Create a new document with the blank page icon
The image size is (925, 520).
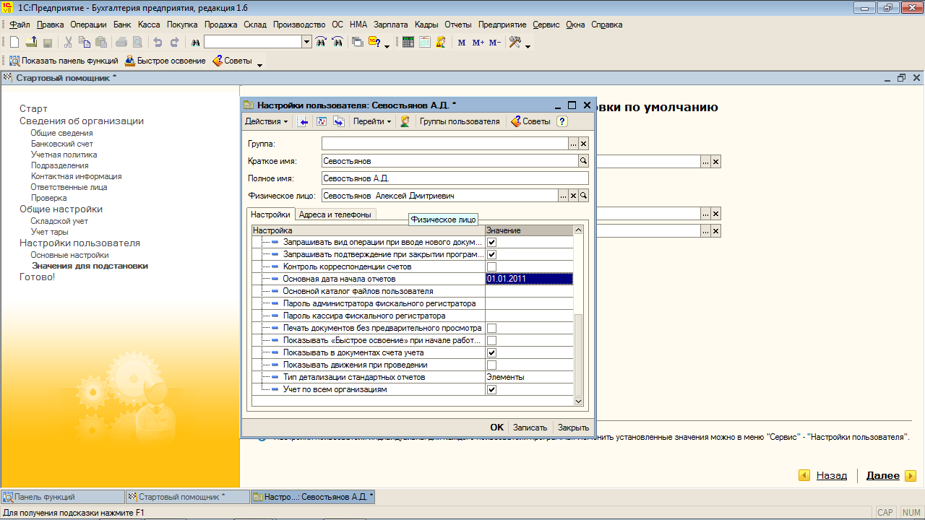[14, 43]
